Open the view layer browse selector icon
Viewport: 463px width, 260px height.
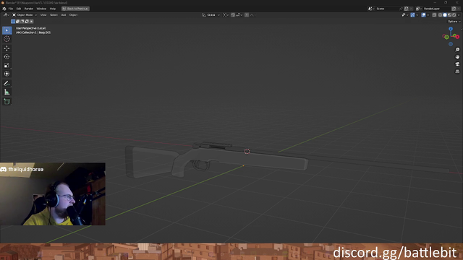[x=418, y=9]
